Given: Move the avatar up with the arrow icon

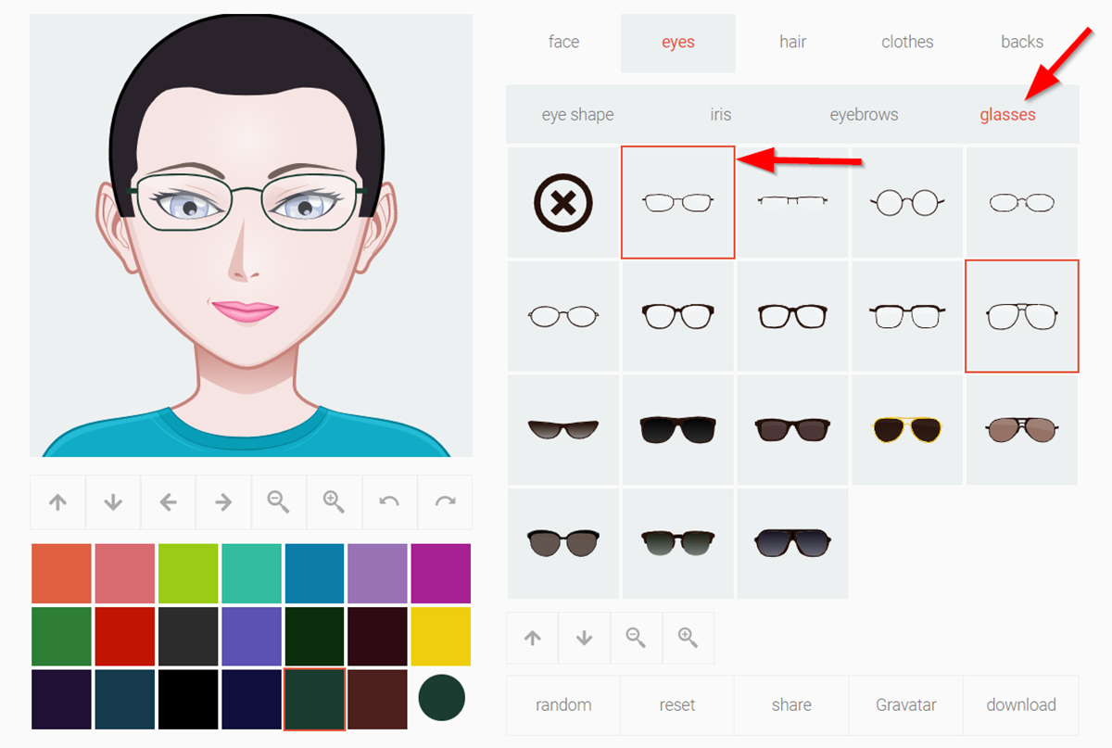Looking at the screenshot, I should (x=57, y=501).
